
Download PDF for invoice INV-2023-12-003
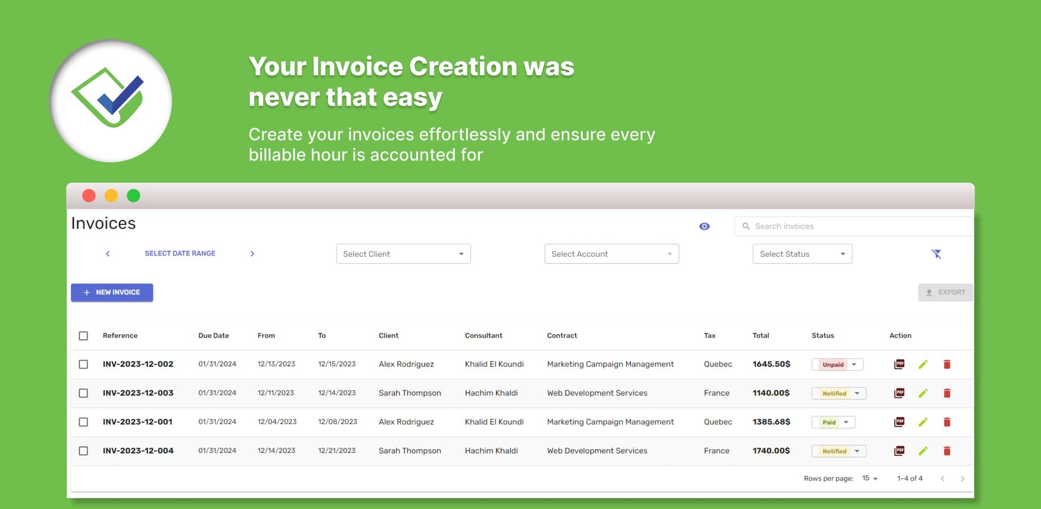[x=899, y=393]
